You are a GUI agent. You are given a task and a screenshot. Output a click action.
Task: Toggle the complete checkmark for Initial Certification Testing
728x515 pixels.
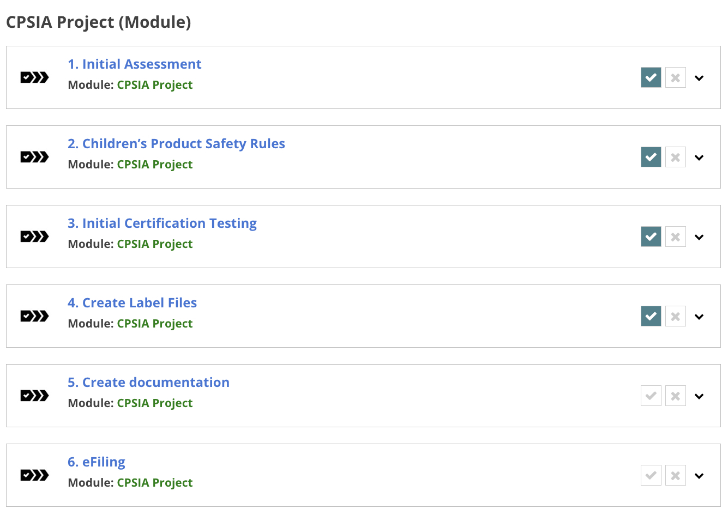tap(651, 237)
